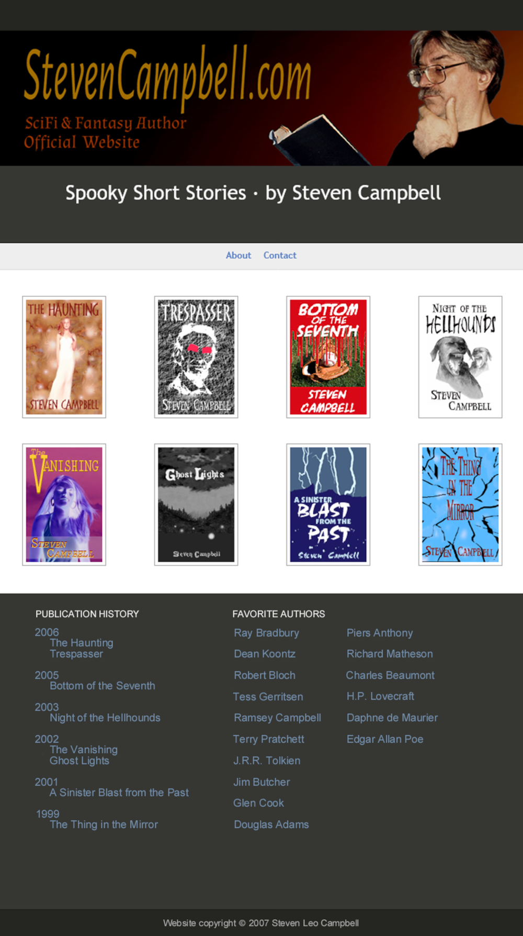Viewport: 523px width, 936px height.
Task: Select the Trespasser book cover
Action: click(196, 357)
